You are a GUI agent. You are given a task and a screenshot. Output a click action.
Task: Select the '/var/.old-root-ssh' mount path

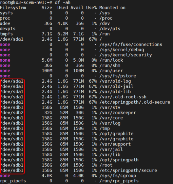123,97
